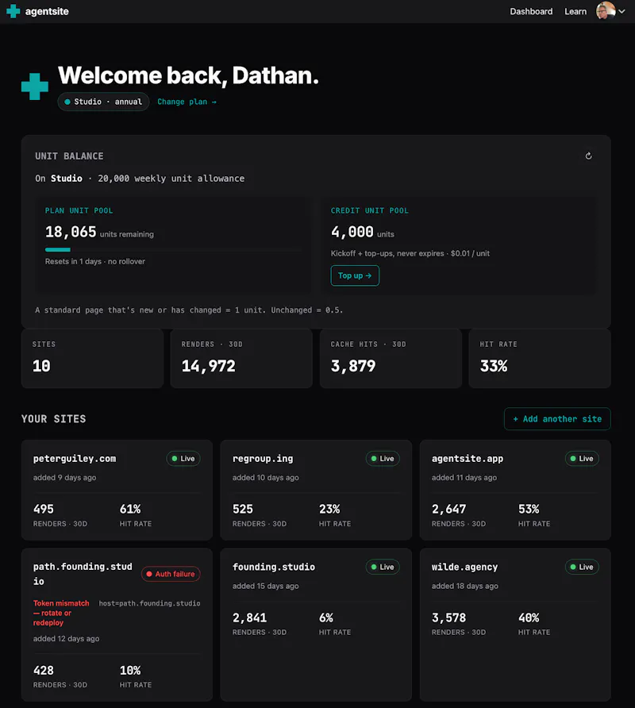
Task: Open the Learn nav item
Action: tap(575, 11)
